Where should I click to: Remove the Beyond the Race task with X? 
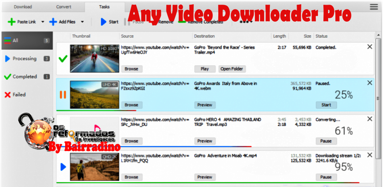370,47
